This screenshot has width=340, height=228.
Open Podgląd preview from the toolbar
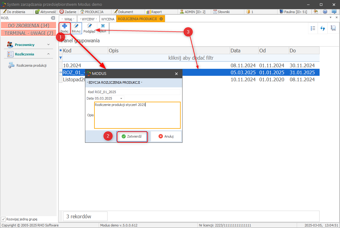89,26
